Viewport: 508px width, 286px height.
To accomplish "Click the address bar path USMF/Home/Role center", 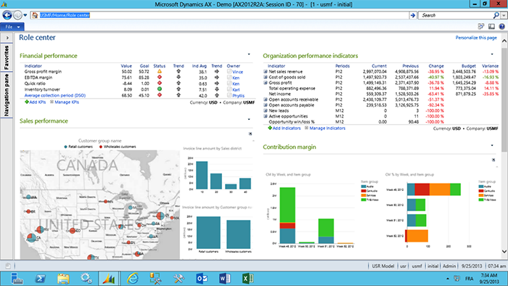I will (x=65, y=15).
